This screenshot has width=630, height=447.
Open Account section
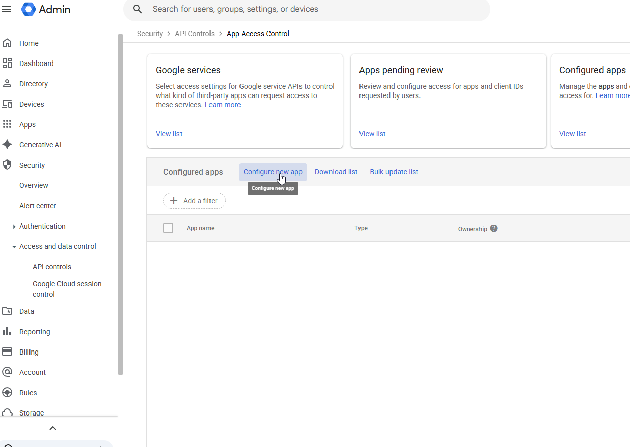(33, 372)
